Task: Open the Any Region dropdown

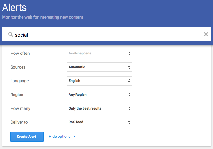Action: 99,95
